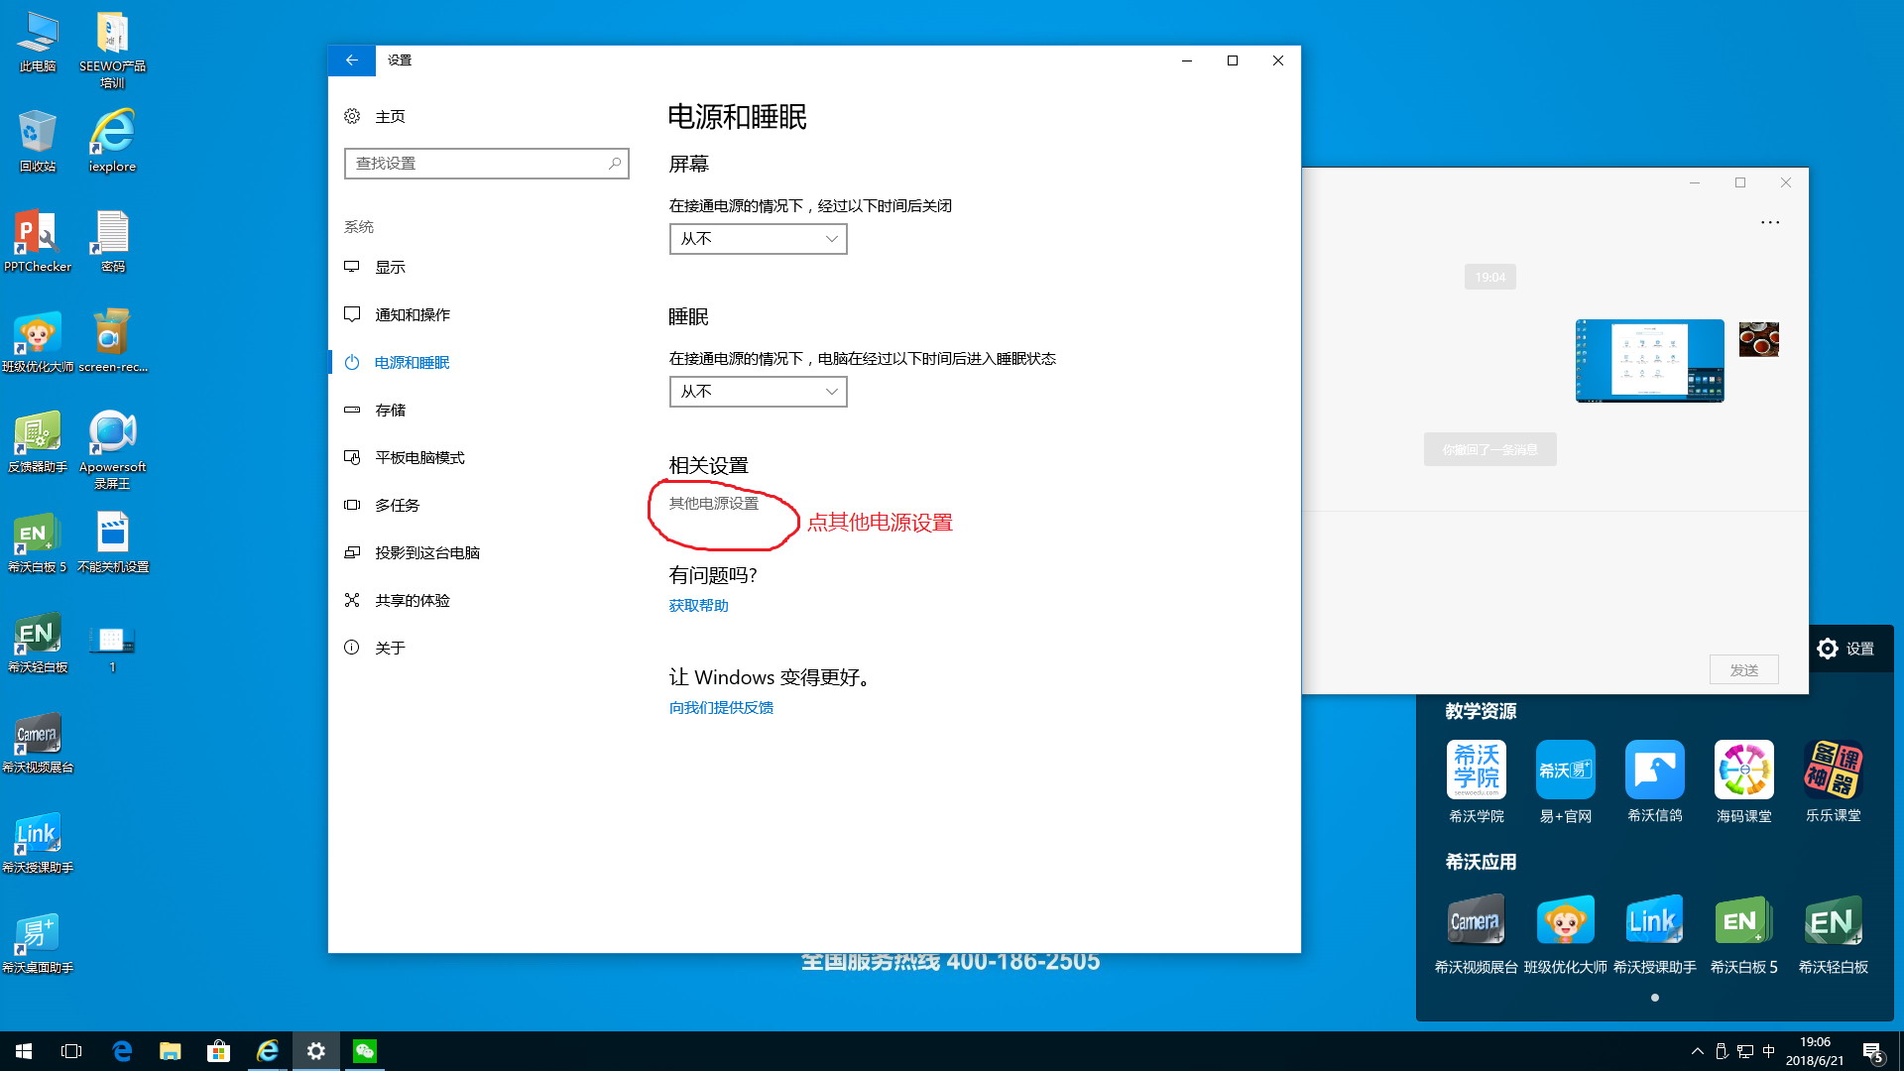Open SEEWO产品培训 folder icon on desktop
The width and height of the screenshot is (1904, 1071).
pyautogui.click(x=112, y=49)
